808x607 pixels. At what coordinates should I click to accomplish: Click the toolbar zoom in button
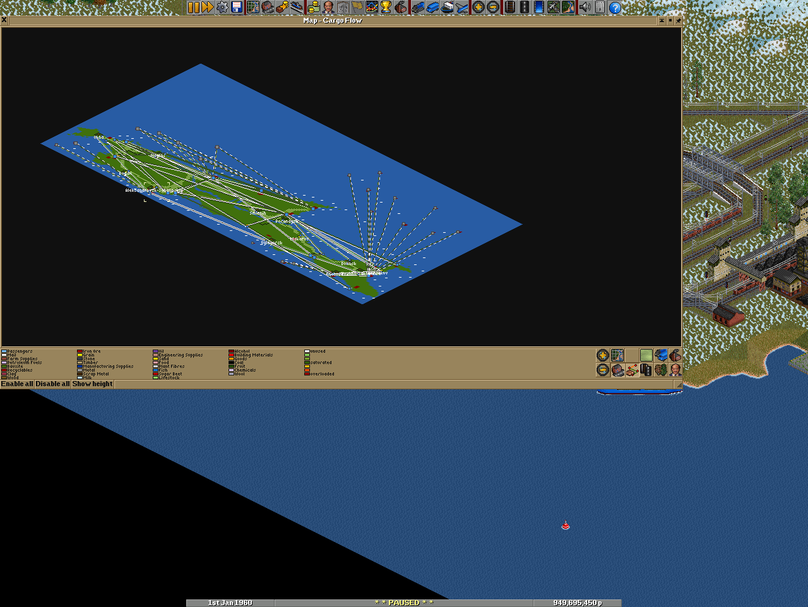[x=478, y=8]
